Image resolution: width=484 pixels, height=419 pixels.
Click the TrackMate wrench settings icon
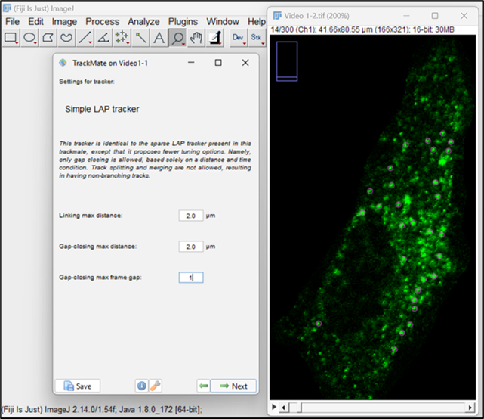point(156,386)
